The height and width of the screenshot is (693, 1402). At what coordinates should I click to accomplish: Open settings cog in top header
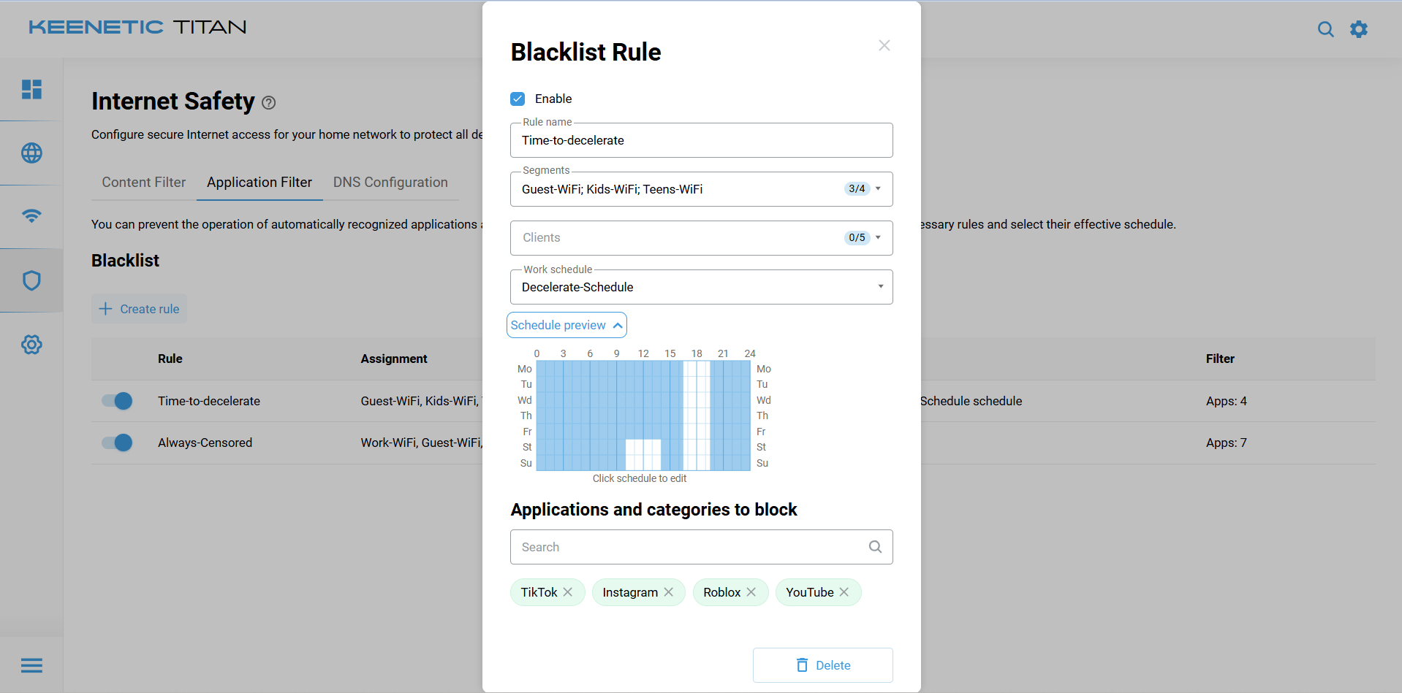[1359, 29]
